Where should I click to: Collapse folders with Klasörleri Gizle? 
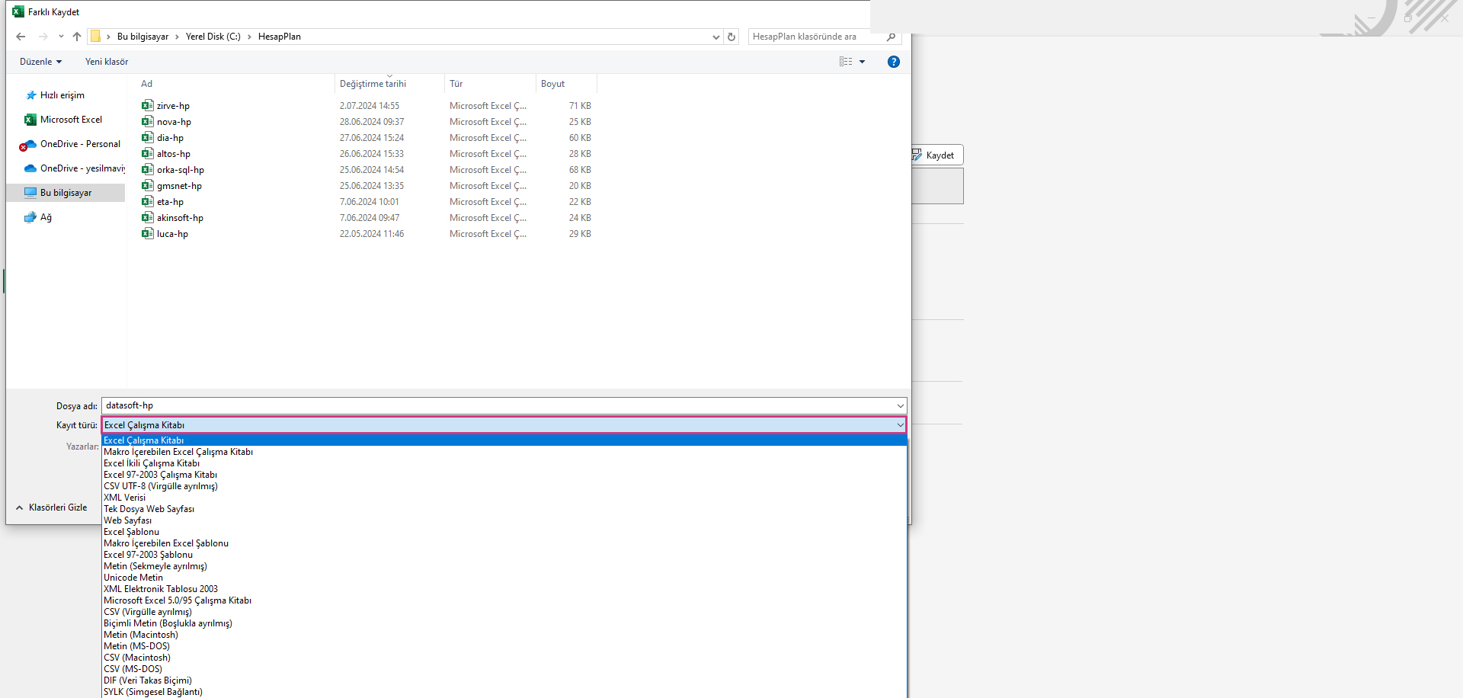point(52,507)
